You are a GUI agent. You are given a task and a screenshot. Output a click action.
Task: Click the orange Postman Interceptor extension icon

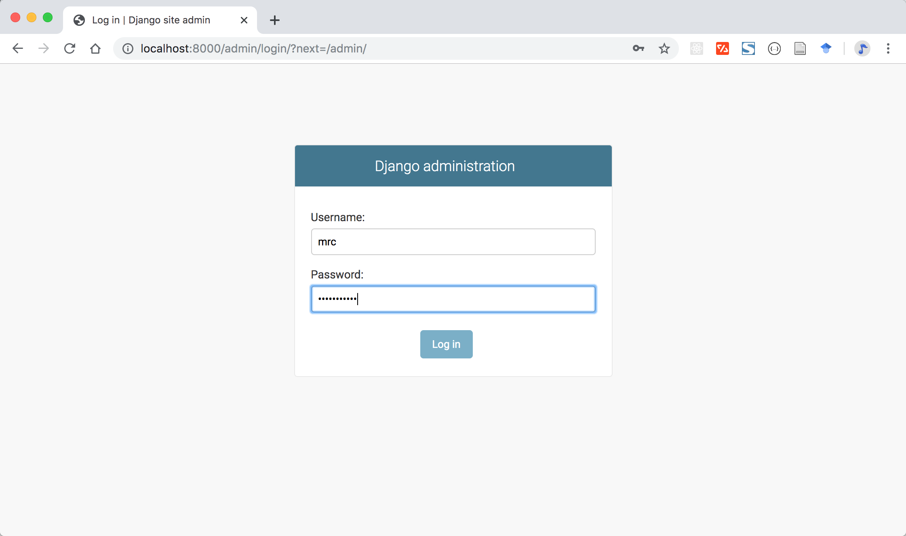pyautogui.click(x=722, y=48)
